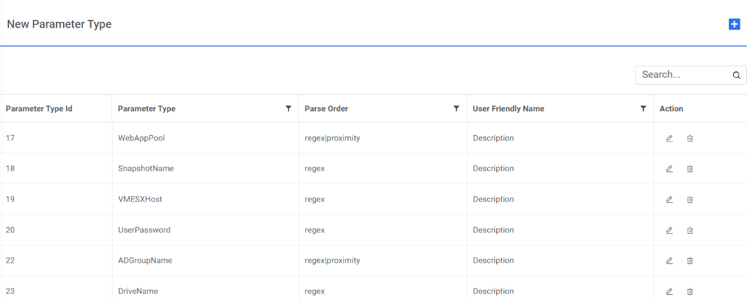Edit the SnapshotName parameter type
Viewport: 752px width, 300px height.
pos(669,169)
